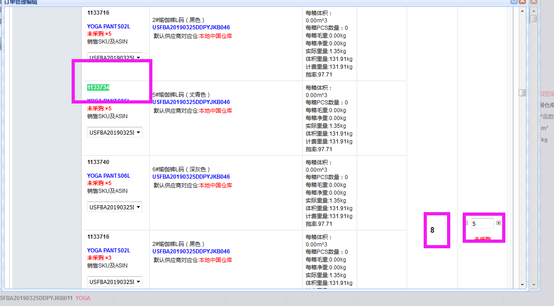Click 本地中国仓库 in the 5#瑜伽裤L码 row
Image resolution: width=554 pixels, height=306 pixels.
tap(215, 110)
